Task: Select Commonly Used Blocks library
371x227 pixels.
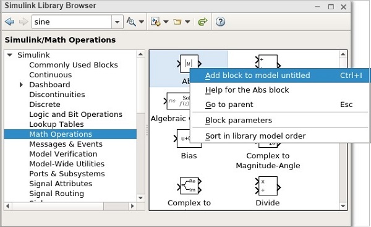Action: click(x=74, y=65)
